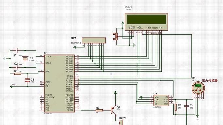Viewport: 223px width, 125px height.
Task: Click the C4 reference label
Action: pos(191,105)
